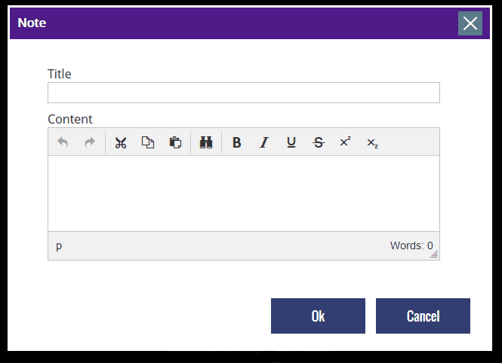
Task: Click the Words count in the status bar
Action: pos(411,246)
